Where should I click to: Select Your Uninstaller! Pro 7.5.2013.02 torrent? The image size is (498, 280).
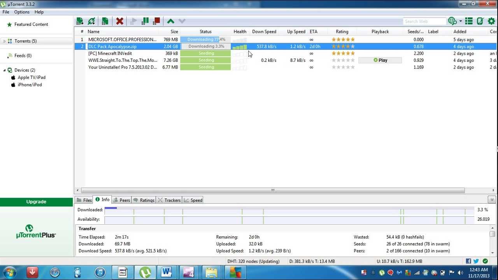coord(286,67)
